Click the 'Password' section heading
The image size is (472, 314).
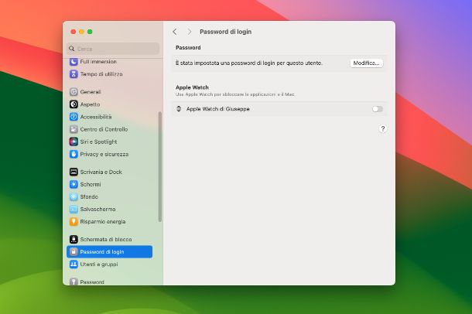click(188, 47)
